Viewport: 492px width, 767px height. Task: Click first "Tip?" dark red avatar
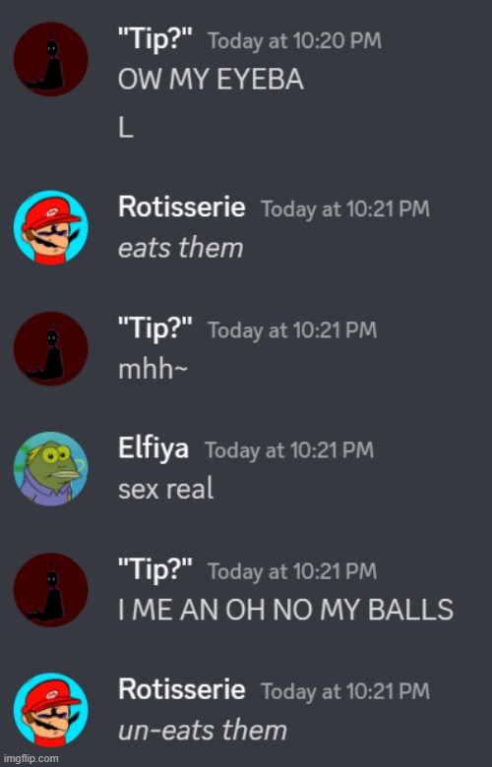click(x=51, y=59)
